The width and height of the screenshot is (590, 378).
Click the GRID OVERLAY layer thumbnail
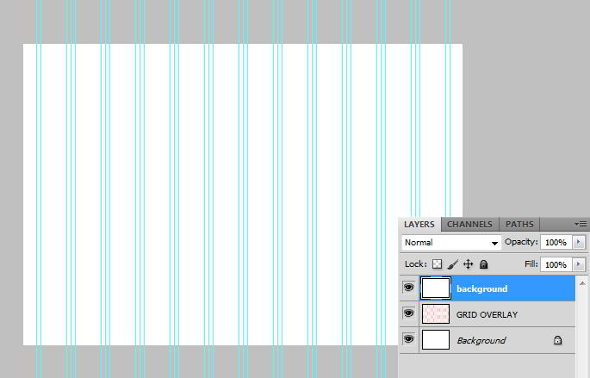[435, 314]
